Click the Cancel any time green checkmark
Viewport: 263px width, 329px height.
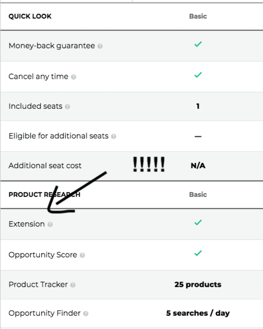[x=198, y=75]
